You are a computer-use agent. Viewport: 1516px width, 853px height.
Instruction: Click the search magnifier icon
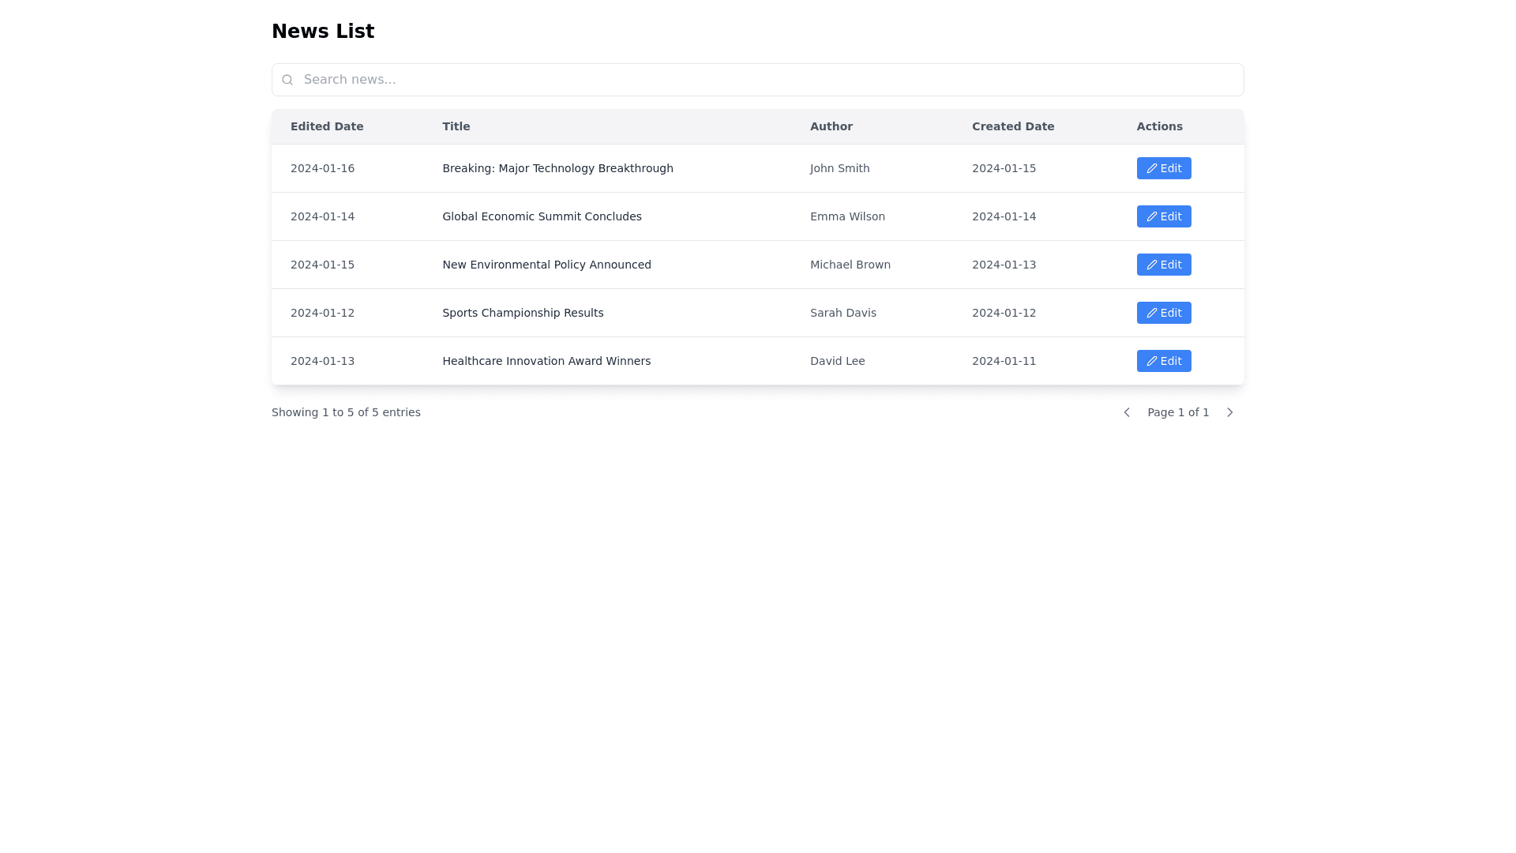click(287, 80)
